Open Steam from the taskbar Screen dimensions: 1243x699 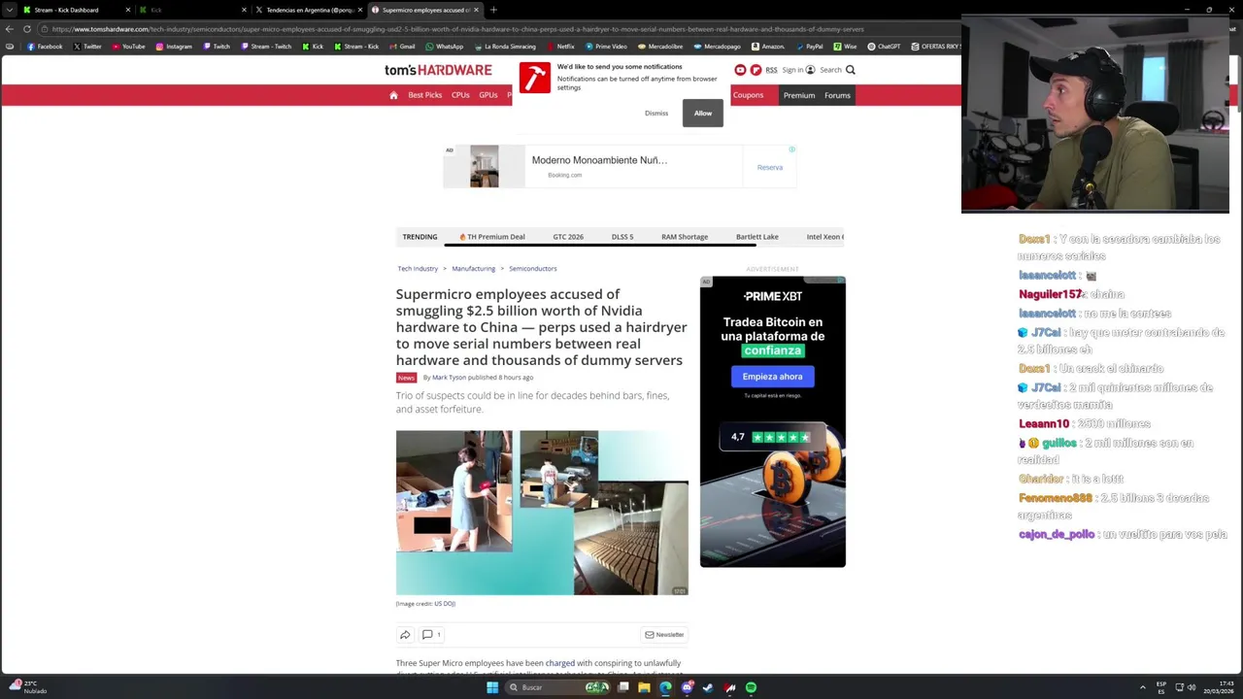click(x=708, y=687)
